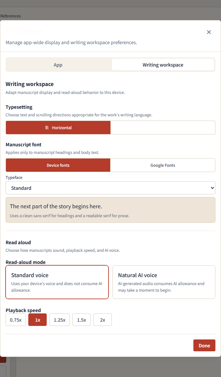Click the font preview sample box
Image resolution: width=221 pixels, height=377 pixels.
tap(110, 210)
